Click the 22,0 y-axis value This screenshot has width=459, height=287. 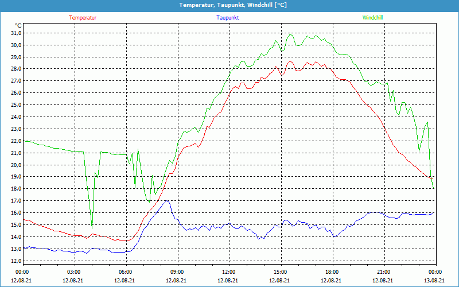click(x=17, y=141)
